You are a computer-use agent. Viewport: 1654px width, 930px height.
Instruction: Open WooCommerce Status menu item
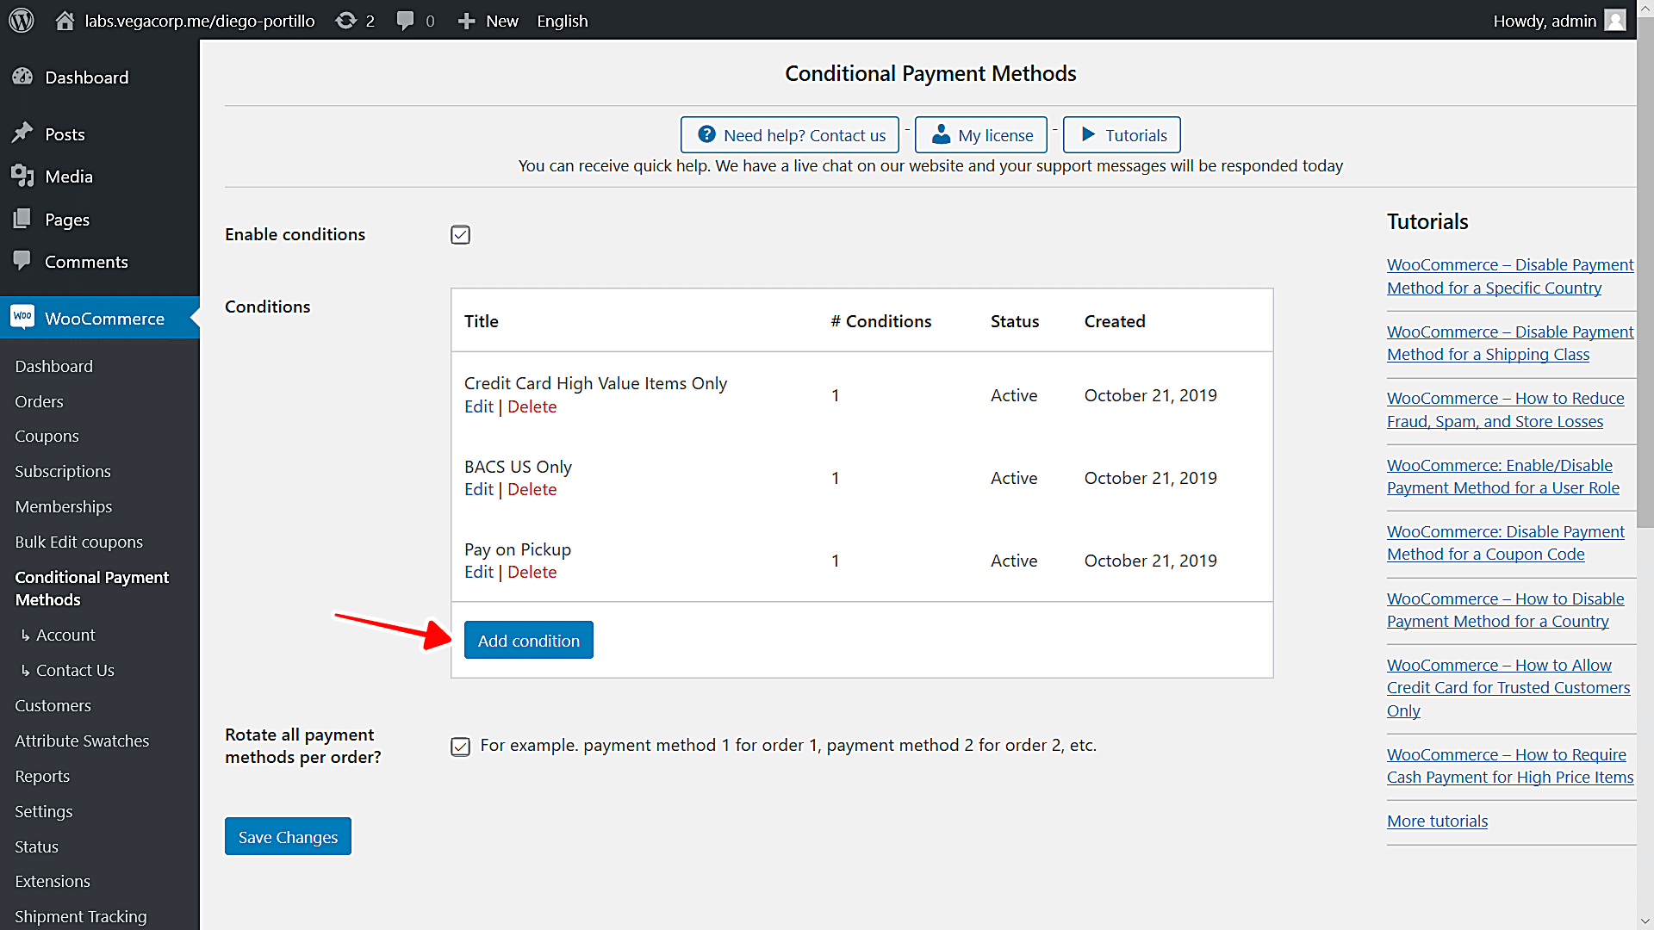click(36, 847)
